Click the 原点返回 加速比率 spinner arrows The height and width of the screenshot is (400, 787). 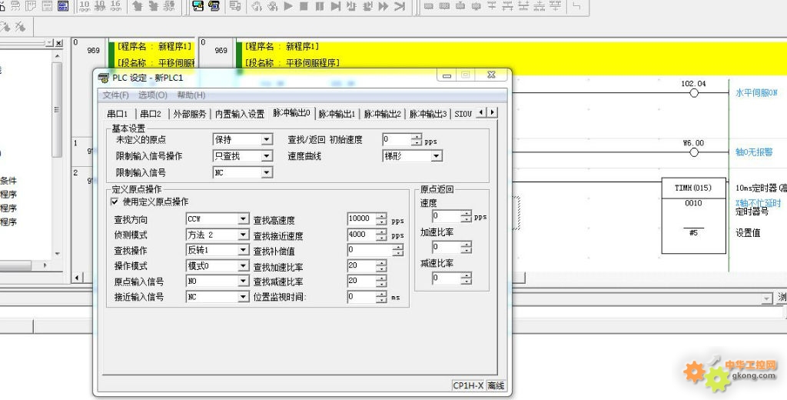pyautogui.click(x=467, y=247)
